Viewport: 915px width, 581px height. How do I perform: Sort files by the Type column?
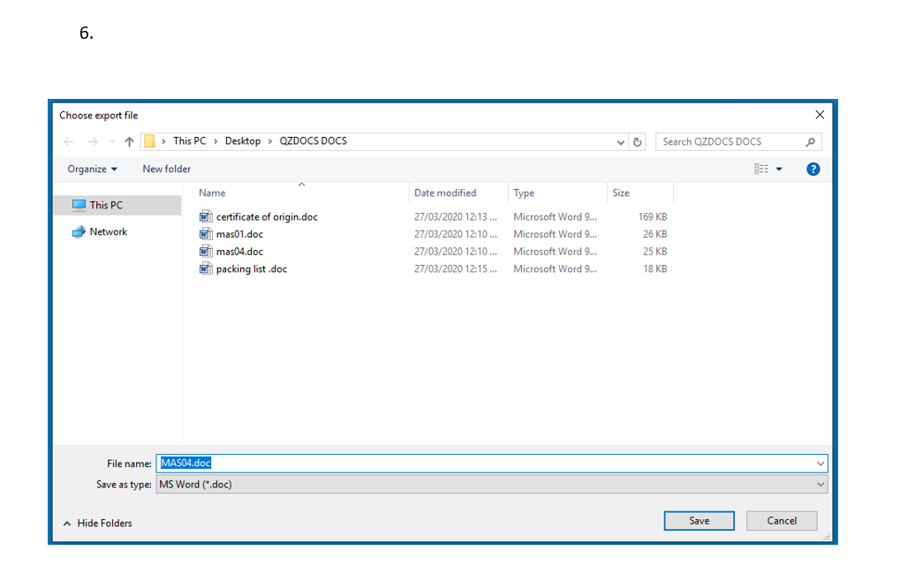coord(524,193)
